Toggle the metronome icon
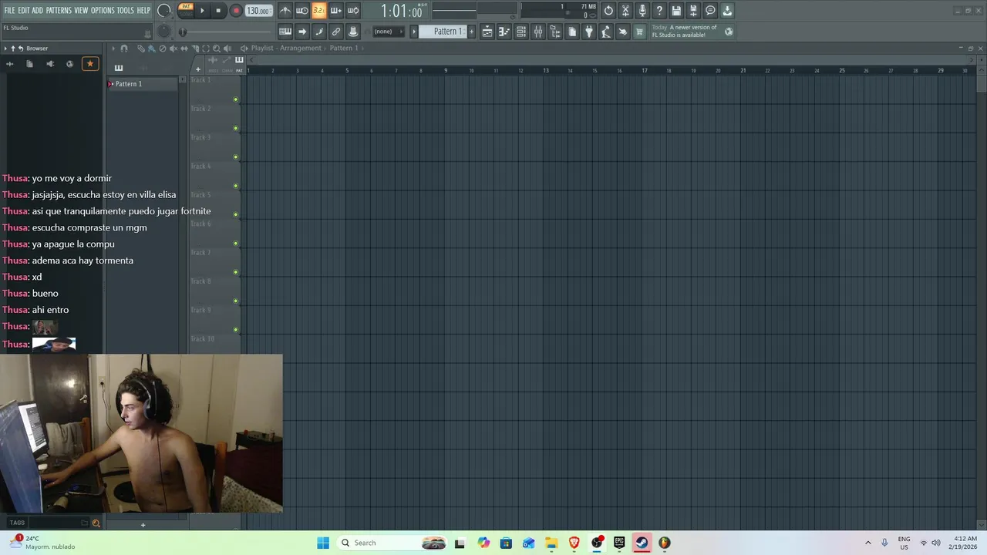The image size is (987, 555). point(285,11)
